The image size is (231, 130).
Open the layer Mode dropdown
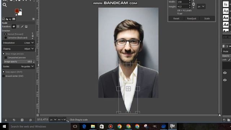pyautogui.click(x=227, y=51)
